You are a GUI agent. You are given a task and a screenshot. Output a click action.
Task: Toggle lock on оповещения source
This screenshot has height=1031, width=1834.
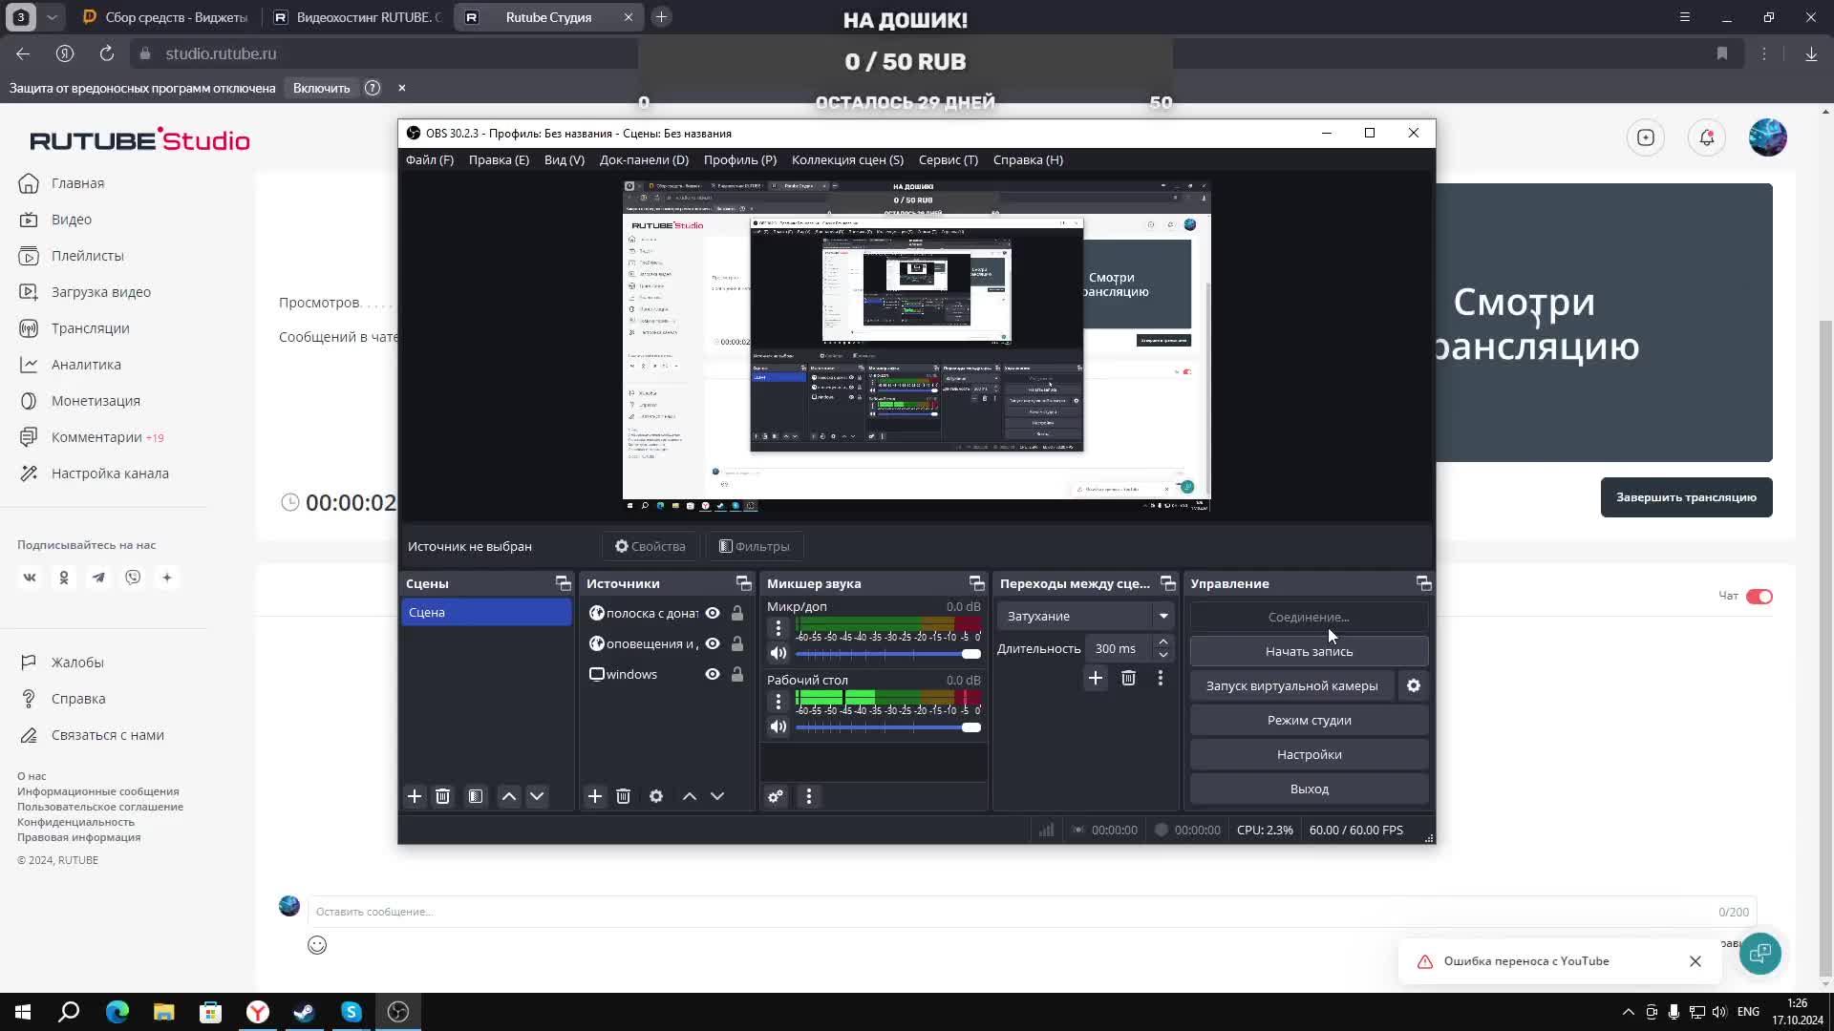737,643
